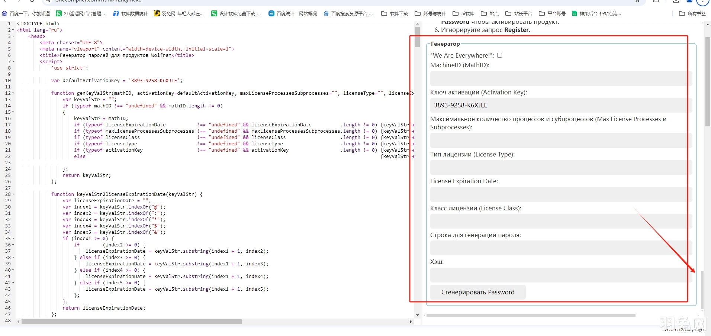
Task: Click the 3D溜溜网后台管理 bookmark icon
Action: click(x=59, y=13)
